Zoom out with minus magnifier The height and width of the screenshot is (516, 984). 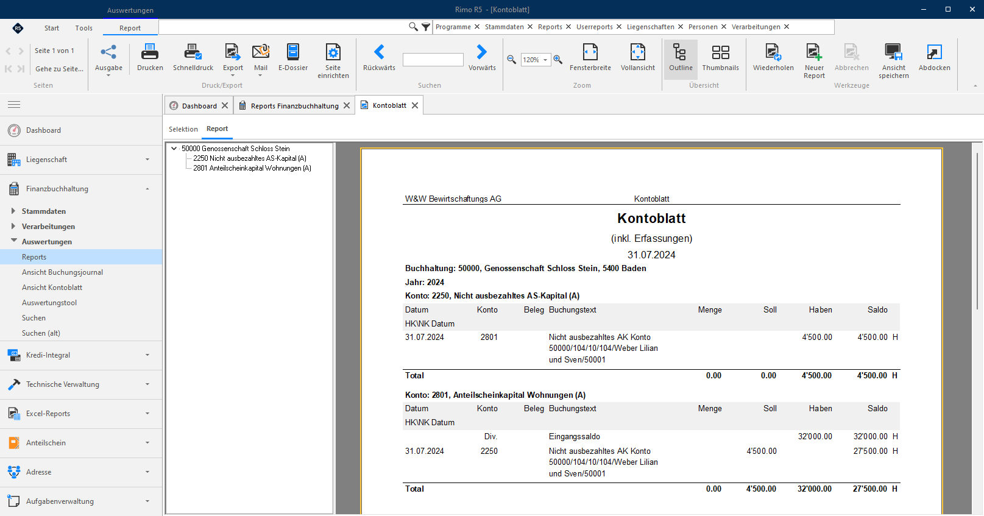click(512, 60)
